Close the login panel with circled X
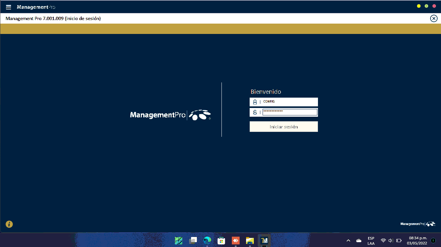Viewport: 441px width, 247px height. (x=434, y=18)
